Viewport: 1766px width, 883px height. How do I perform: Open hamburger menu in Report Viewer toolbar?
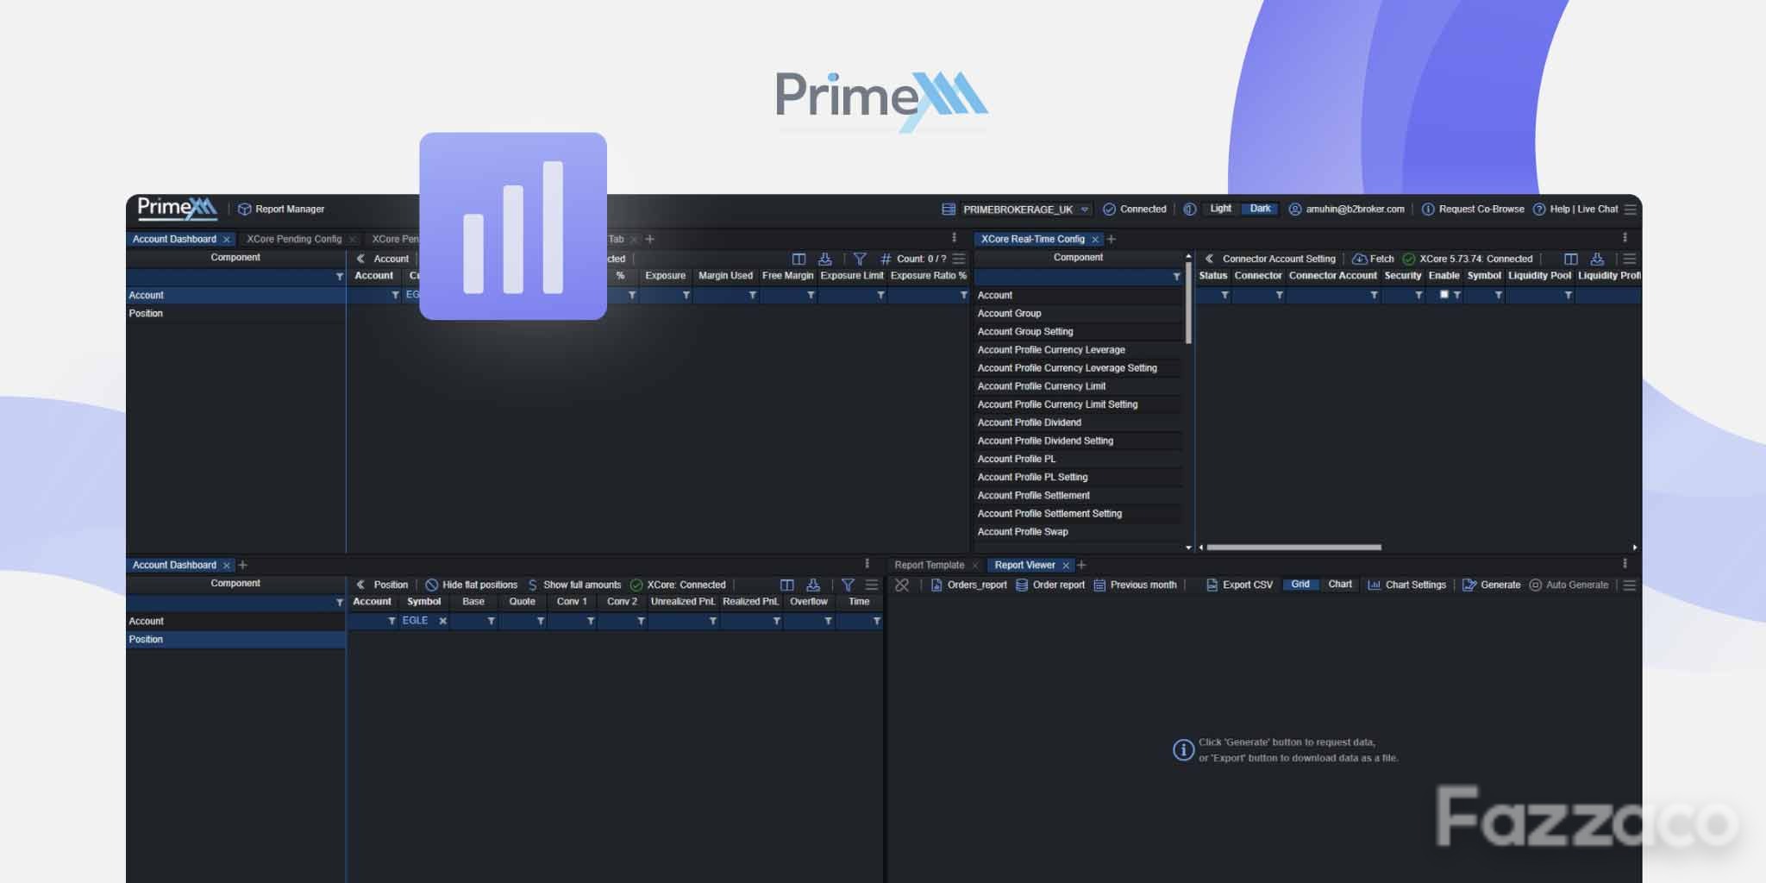coord(1629,585)
